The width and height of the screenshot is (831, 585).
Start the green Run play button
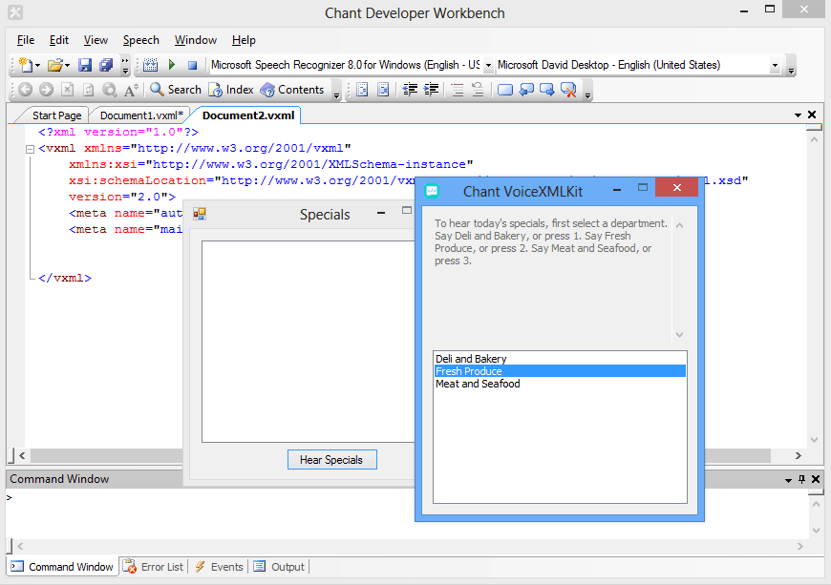172,65
